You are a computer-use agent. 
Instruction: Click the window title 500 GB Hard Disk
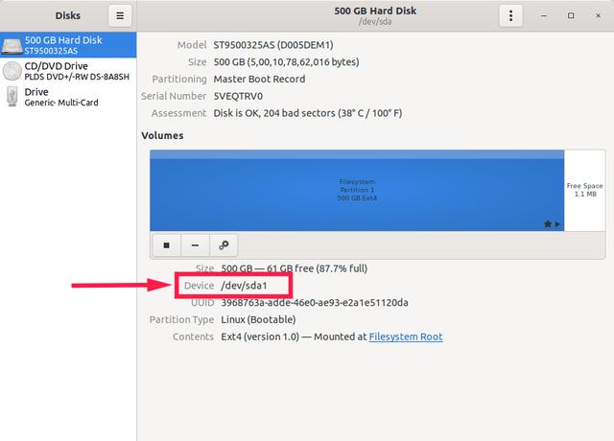point(375,11)
